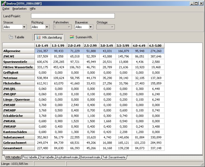The width and height of the screenshot is (205, 167).
Task: Switch to the Stat.tabelle tab
Action: click(x=46, y=157)
